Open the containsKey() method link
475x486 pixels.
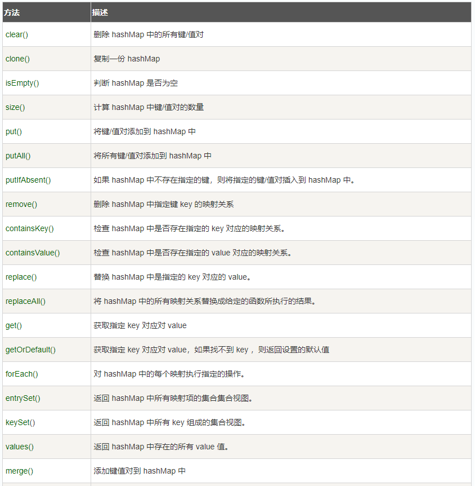pyautogui.click(x=30, y=228)
